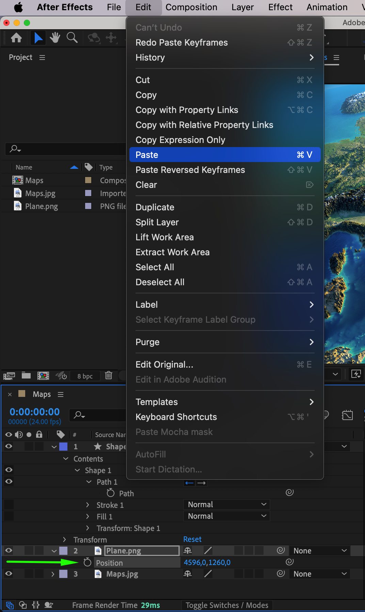Image resolution: width=365 pixels, height=612 pixels.
Task: Choose Paste from the Edit menu
Action: [225, 155]
